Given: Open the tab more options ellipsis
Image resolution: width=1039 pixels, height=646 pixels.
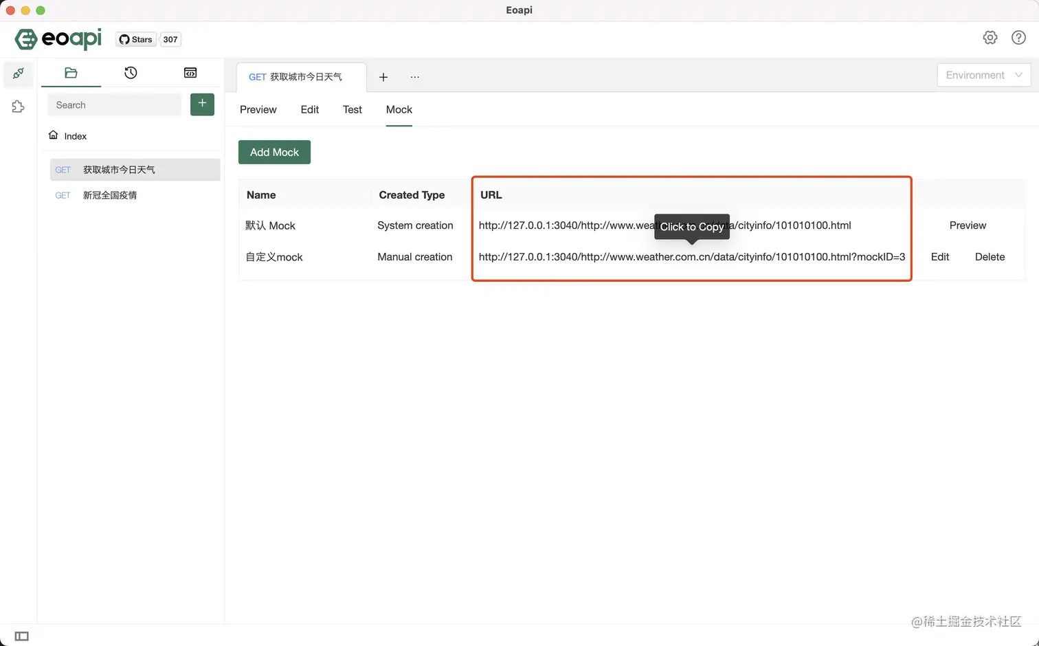Looking at the screenshot, I should pyautogui.click(x=415, y=77).
